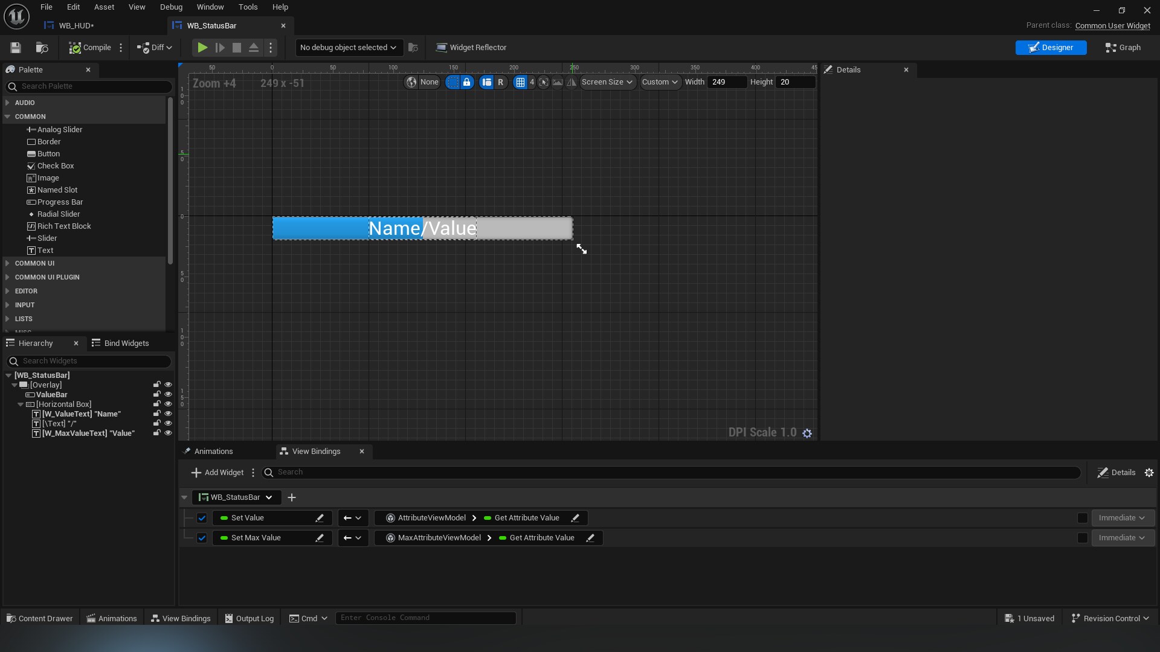Switch to Graph mode
This screenshot has height=652, width=1160.
coord(1123,48)
